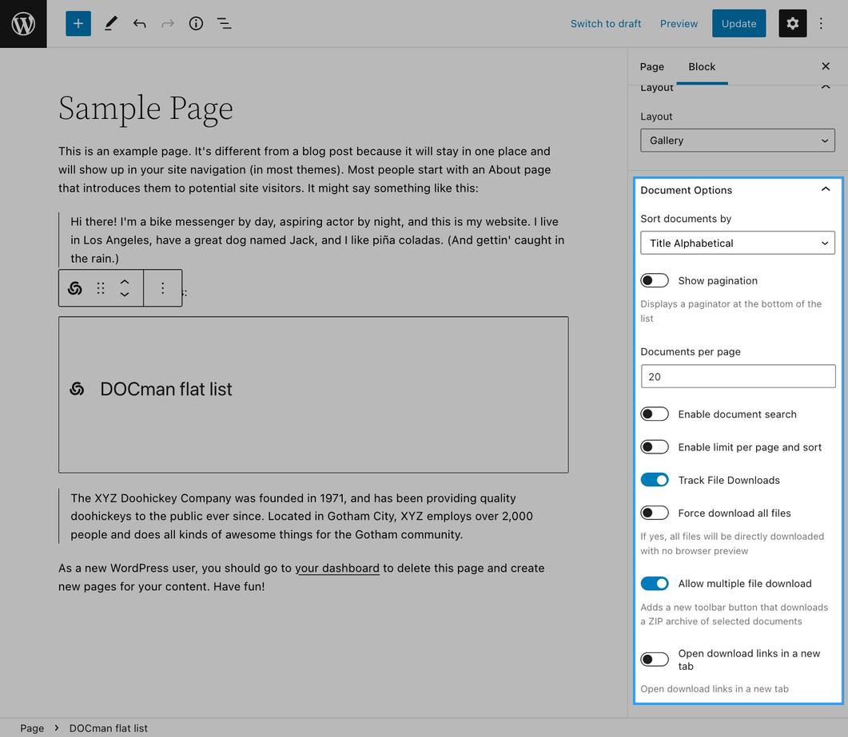The image size is (848, 737).
Task: Enable the Show pagination toggle
Action: (x=655, y=280)
